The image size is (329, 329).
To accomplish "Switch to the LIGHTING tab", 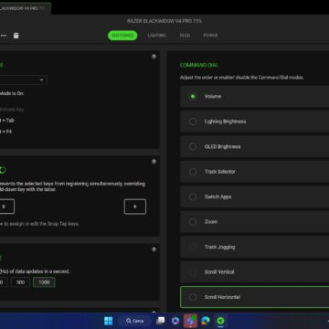I will [157, 36].
